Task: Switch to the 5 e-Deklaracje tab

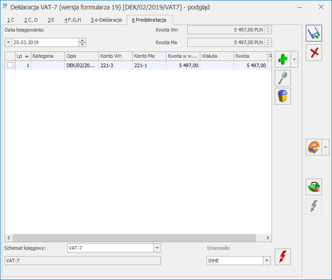Action: tap(106, 20)
